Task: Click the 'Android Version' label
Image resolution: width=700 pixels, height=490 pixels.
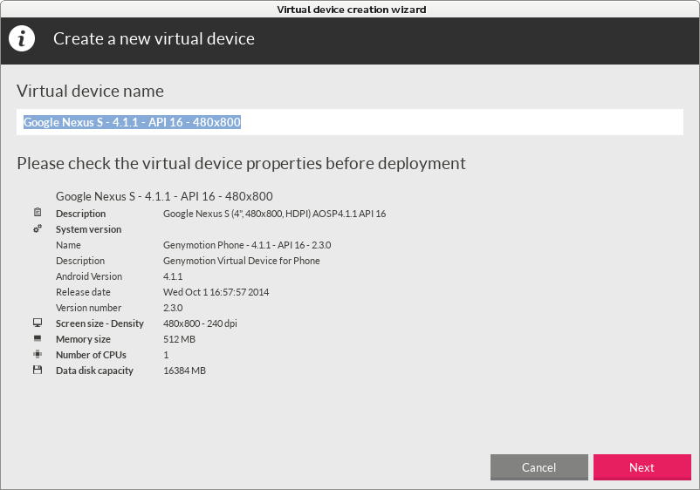Action: pyautogui.click(x=89, y=276)
